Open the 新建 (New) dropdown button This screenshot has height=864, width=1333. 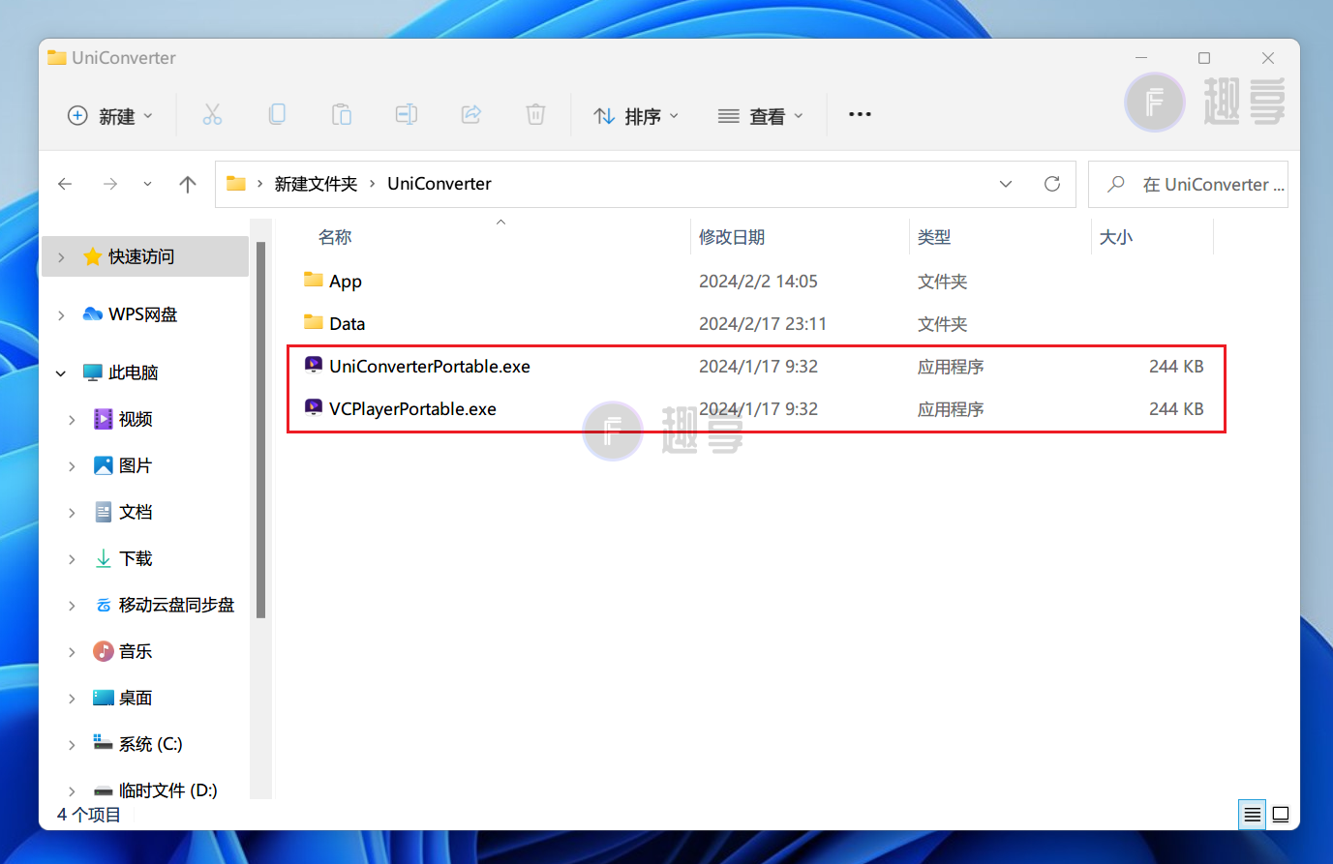110,116
